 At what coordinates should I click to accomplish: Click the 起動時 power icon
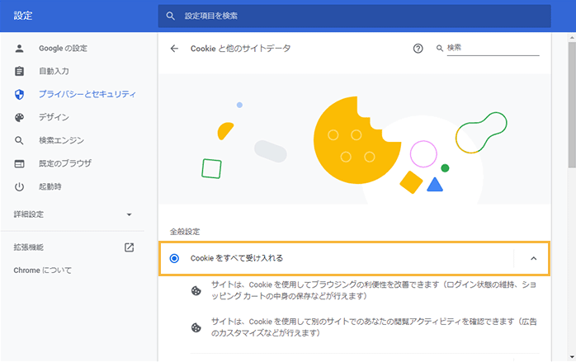click(20, 186)
